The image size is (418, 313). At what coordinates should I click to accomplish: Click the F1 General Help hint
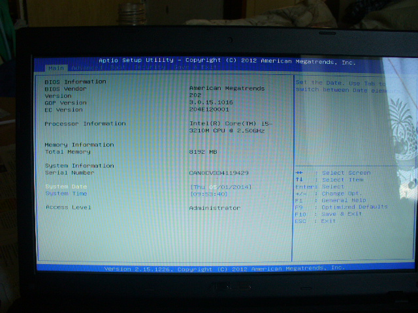[x=330, y=200]
